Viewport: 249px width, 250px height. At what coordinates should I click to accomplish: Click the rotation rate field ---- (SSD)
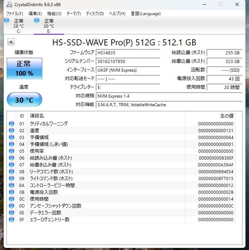pyautogui.click(x=225, y=70)
